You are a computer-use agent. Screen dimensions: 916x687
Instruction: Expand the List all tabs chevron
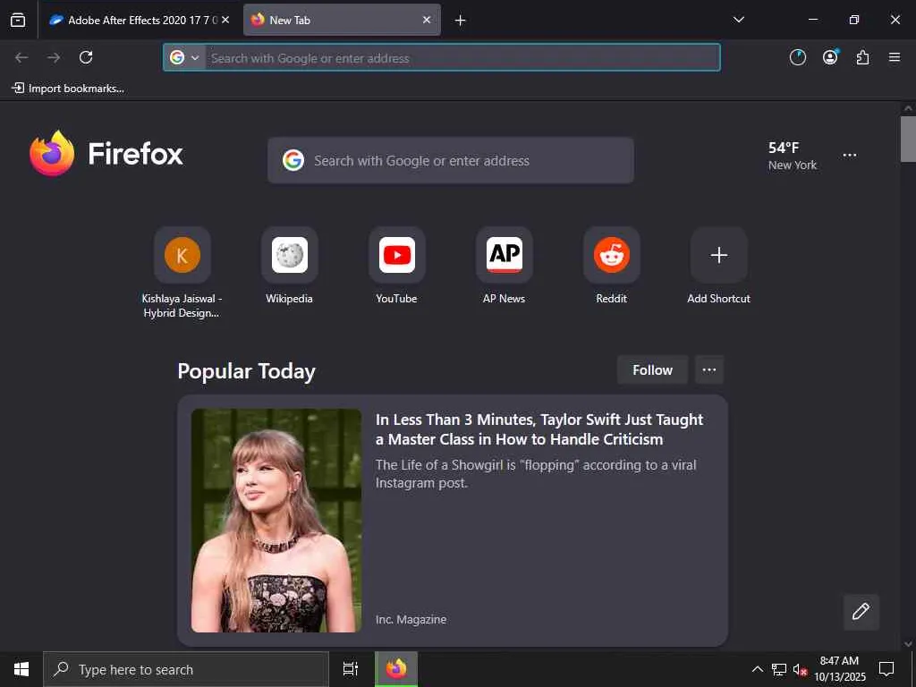coord(738,20)
